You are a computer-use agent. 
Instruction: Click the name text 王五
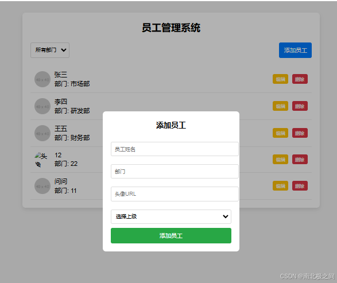pos(61,129)
